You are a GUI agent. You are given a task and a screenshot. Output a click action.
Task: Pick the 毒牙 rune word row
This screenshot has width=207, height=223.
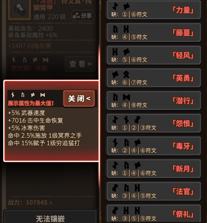tap(154, 146)
